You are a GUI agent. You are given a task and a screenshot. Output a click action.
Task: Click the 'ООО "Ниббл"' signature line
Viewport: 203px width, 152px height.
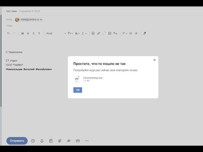coord(14,65)
